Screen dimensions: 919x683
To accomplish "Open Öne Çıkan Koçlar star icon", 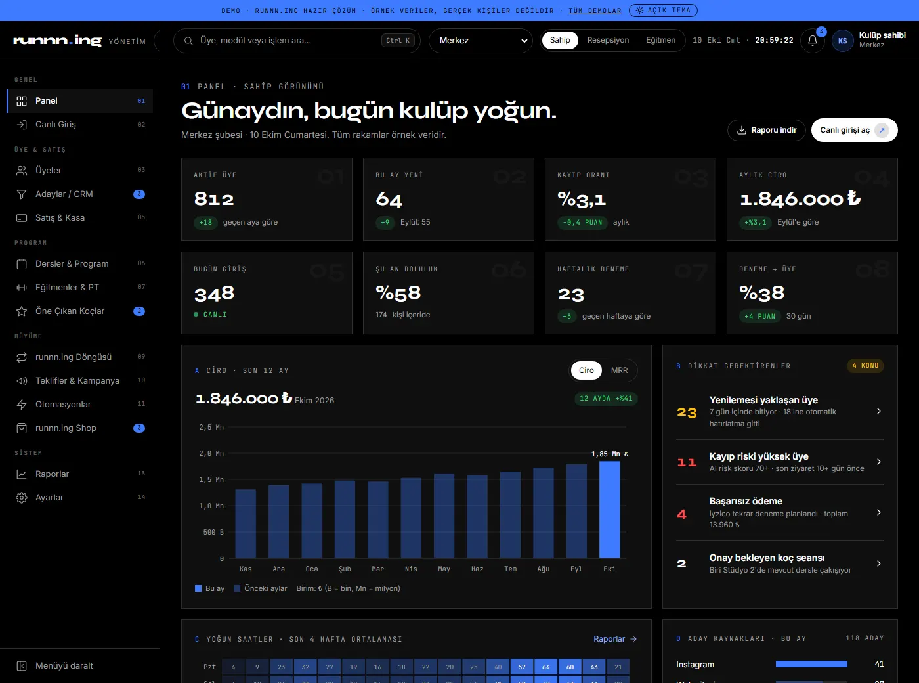I will [22, 311].
